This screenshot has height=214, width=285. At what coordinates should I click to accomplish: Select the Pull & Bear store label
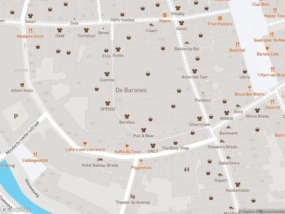(x=144, y=136)
